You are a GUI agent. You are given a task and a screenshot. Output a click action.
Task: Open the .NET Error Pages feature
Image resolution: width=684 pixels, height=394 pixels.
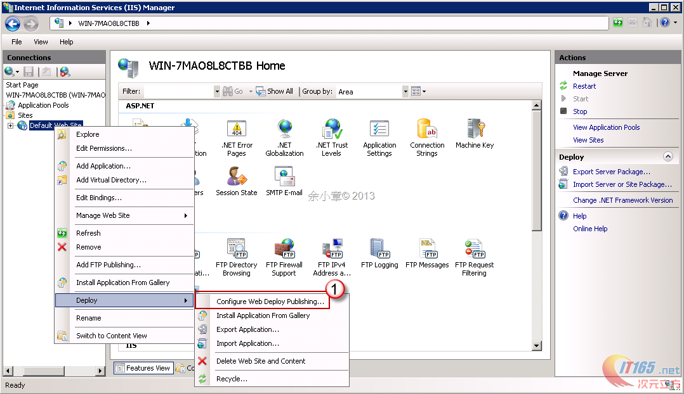tap(237, 138)
